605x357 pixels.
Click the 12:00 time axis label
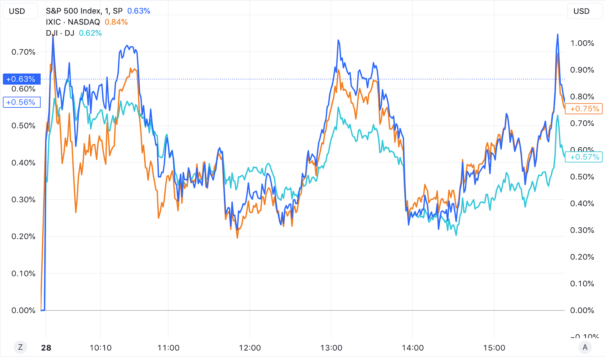(250, 348)
